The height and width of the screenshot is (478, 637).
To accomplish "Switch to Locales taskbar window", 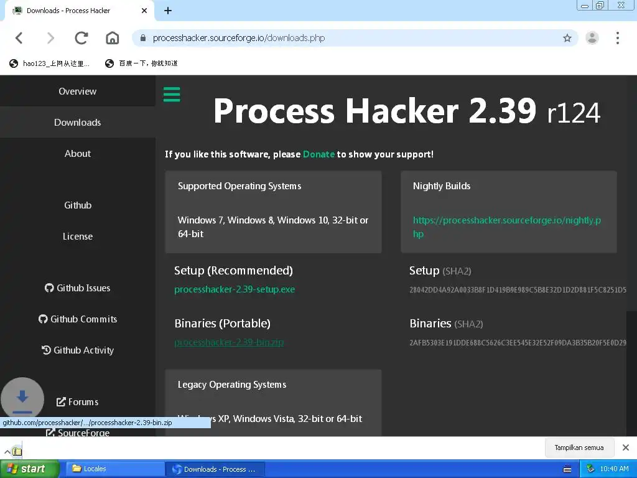I will [x=115, y=469].
